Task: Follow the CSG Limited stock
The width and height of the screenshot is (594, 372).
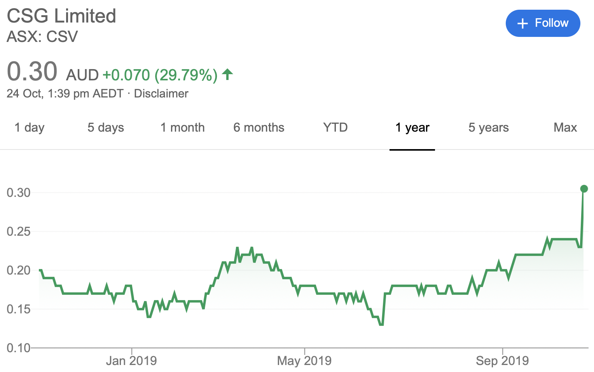Action: [543, 23]
